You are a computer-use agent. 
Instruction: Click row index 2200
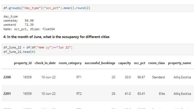[x=7, y=77]
